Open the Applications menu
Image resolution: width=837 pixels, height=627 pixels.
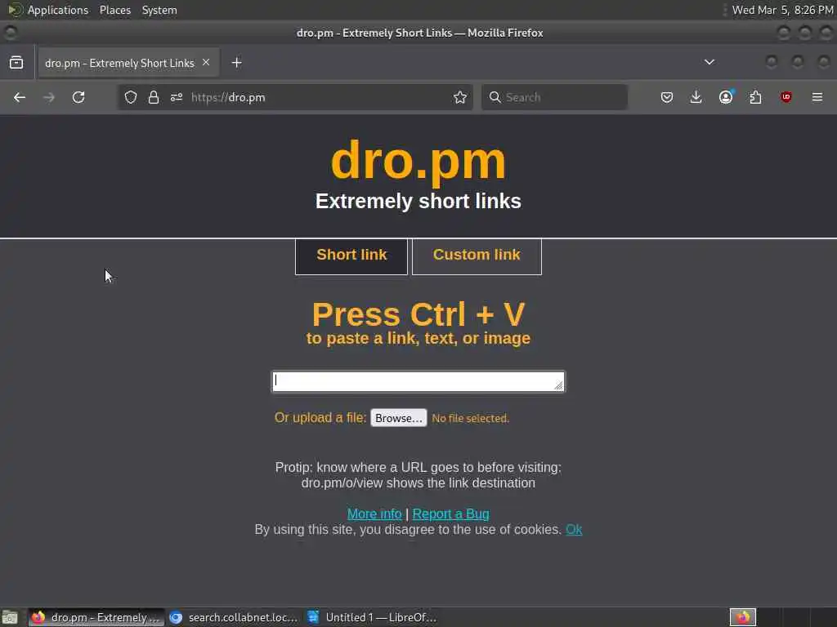(58, 10)
